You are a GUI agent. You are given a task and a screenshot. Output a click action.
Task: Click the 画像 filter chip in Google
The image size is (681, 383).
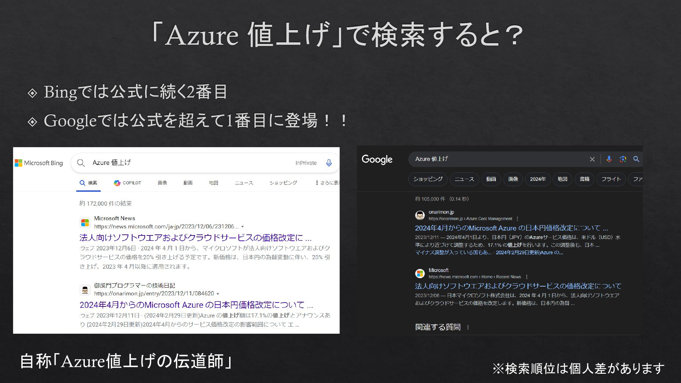[513, 179]
